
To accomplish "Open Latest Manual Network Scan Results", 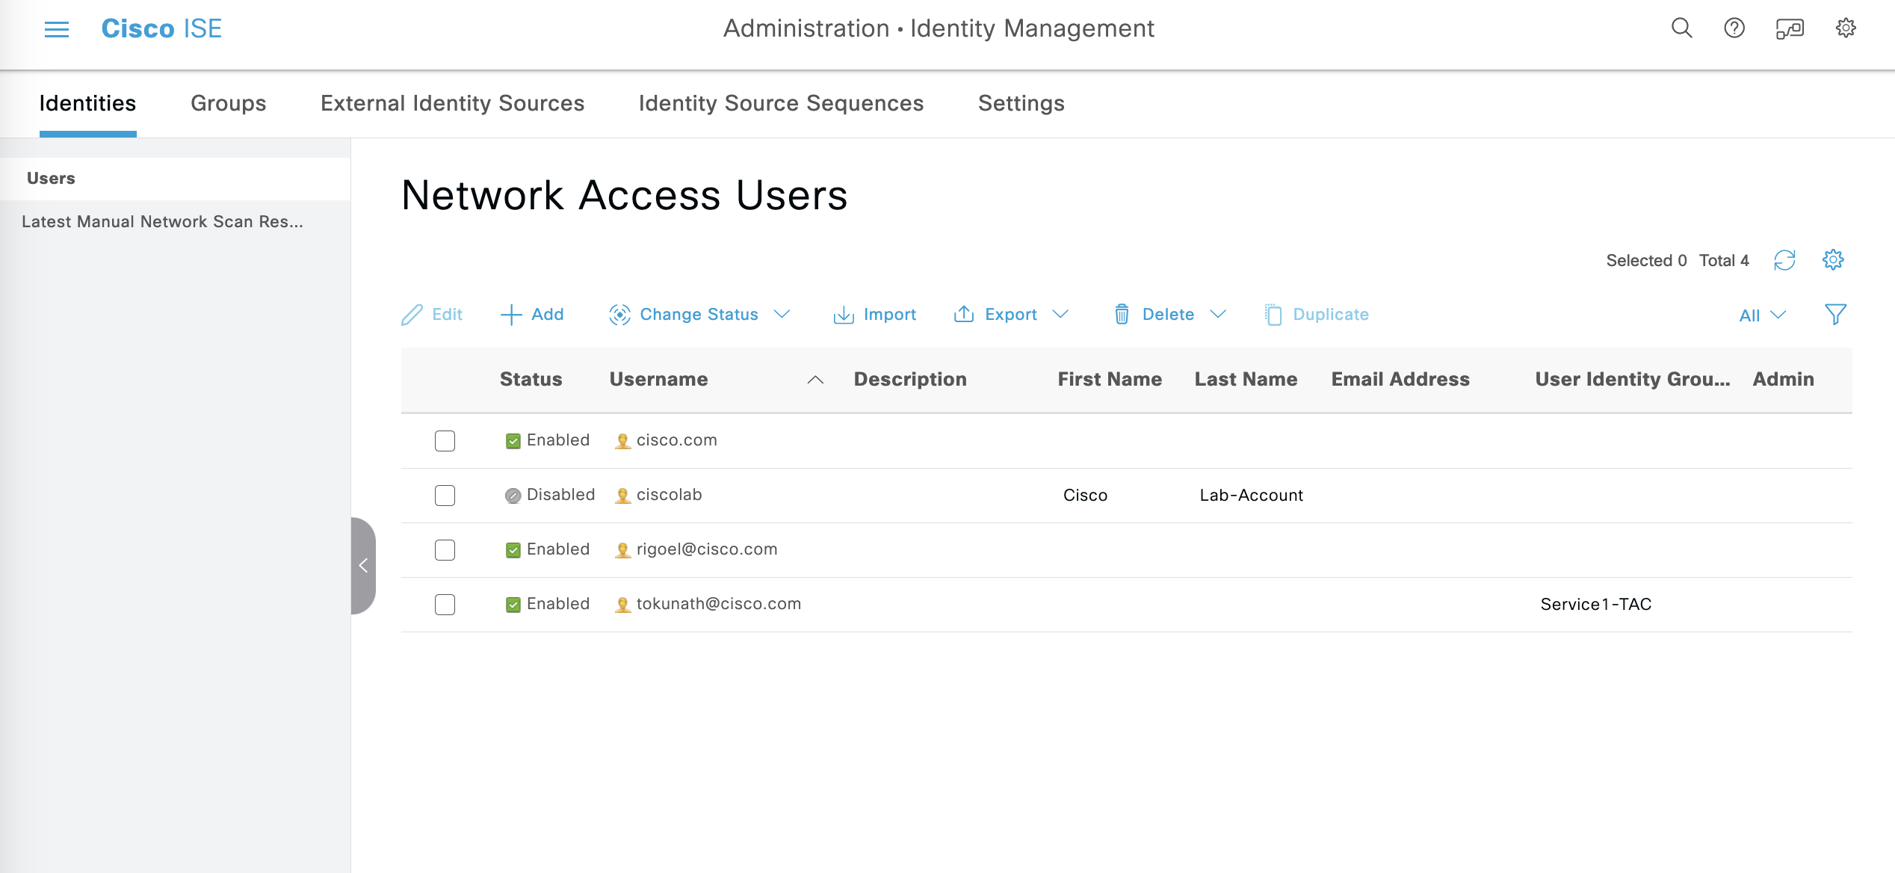I will click(x=162, y=221).
